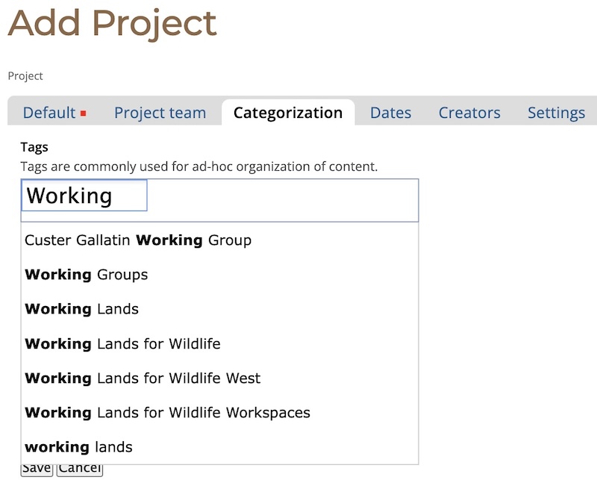Pick "Working Lands for Wildlife Workspaces" suggestion
The image size is (597, 483).
click(x=167, y=412)
